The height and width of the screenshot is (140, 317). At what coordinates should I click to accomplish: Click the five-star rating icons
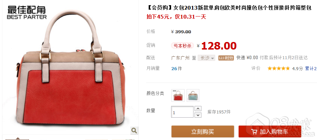tap(279, 68)
